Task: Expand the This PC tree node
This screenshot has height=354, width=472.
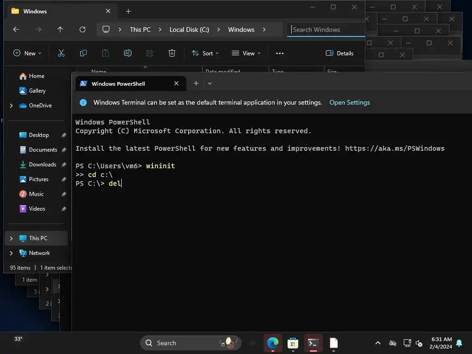Action: 11,238
